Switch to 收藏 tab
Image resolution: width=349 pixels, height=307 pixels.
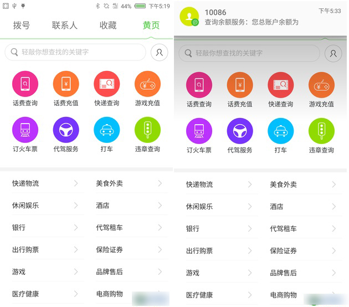coord(108,25)
